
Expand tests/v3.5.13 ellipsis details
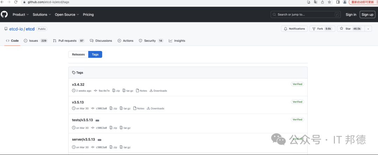97,120
